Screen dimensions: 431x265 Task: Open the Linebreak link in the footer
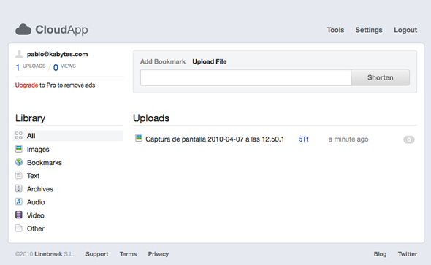click(x=48, y=254)
